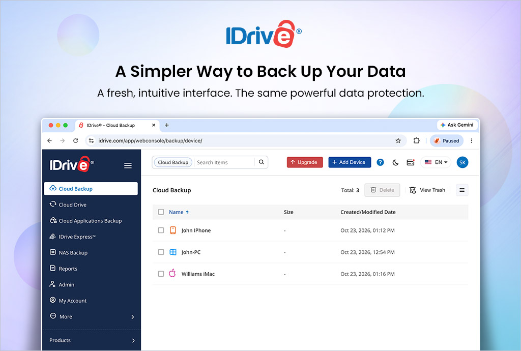Screen dimensions: 521x351
Task: Open the browser three-dot menu
Action: [x=472, y=141]
